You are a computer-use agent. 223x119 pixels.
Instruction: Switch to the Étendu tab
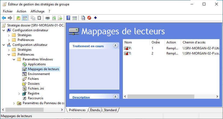click(x=95, y=110)
